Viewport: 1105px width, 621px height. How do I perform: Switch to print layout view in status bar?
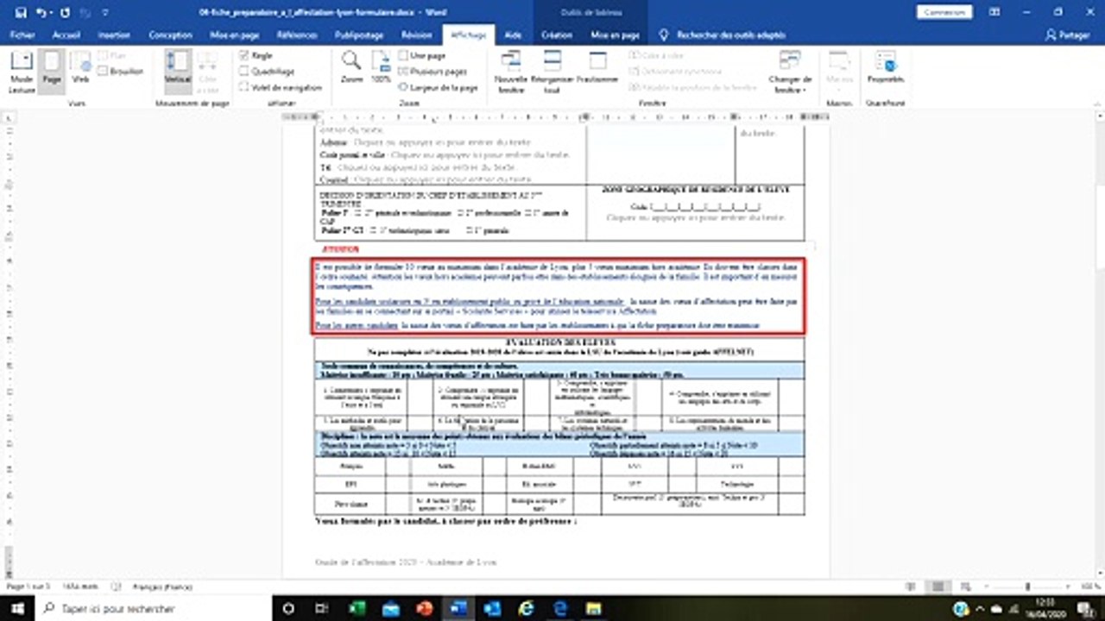tap(937, 586)
